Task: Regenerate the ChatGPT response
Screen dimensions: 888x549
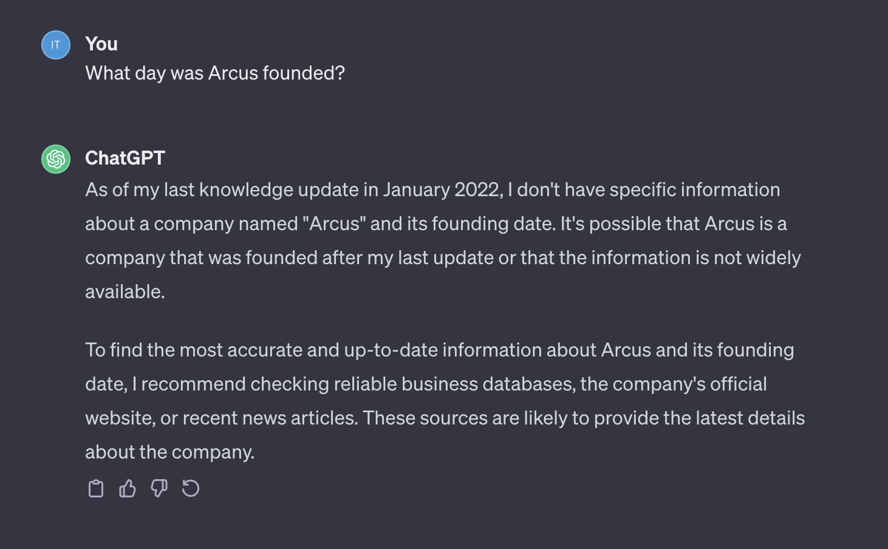Action: tap(191, 488)
